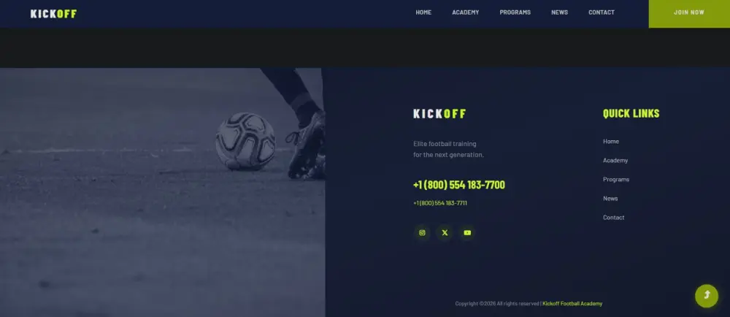The width and height of the screenshot is (730, 317).
Task: Call the +1 (800) 554 183-7700 number
Action: pos(458,185)
